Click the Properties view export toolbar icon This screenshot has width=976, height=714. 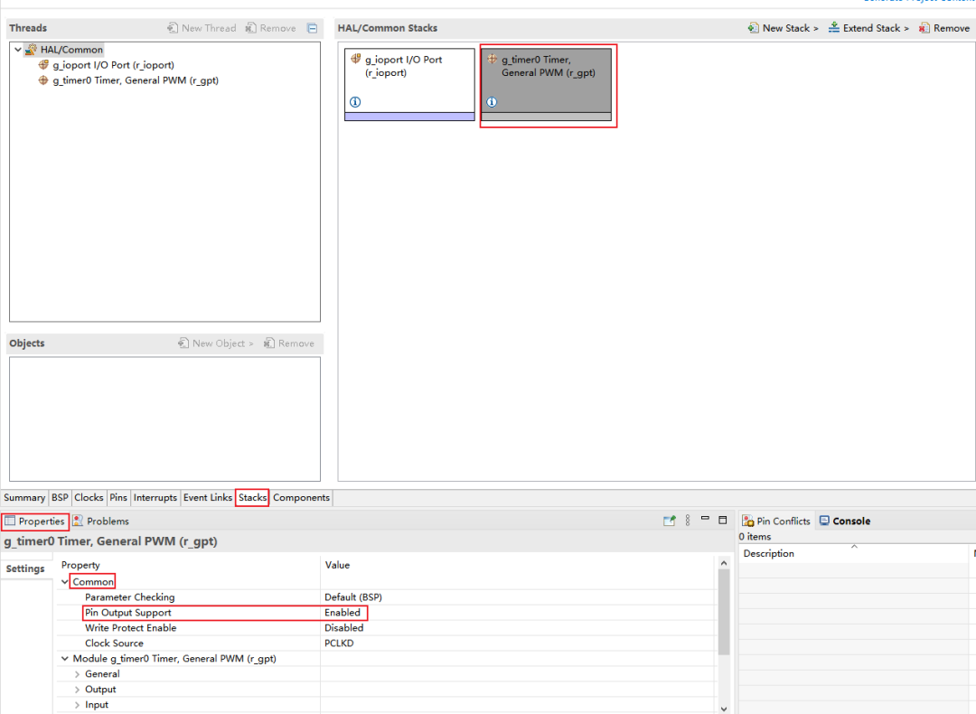click(x=669, y=521)
